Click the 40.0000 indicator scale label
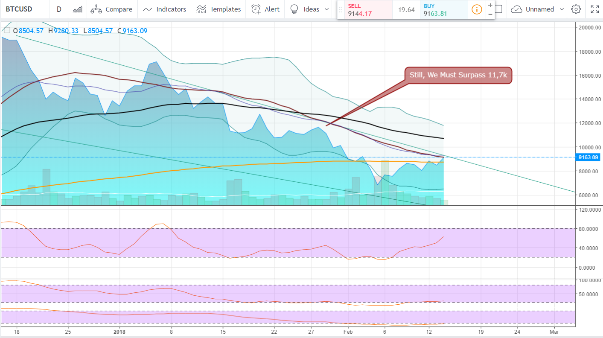Screen dimensions: 603x338 pyautogui.click(x=589, y=248)
